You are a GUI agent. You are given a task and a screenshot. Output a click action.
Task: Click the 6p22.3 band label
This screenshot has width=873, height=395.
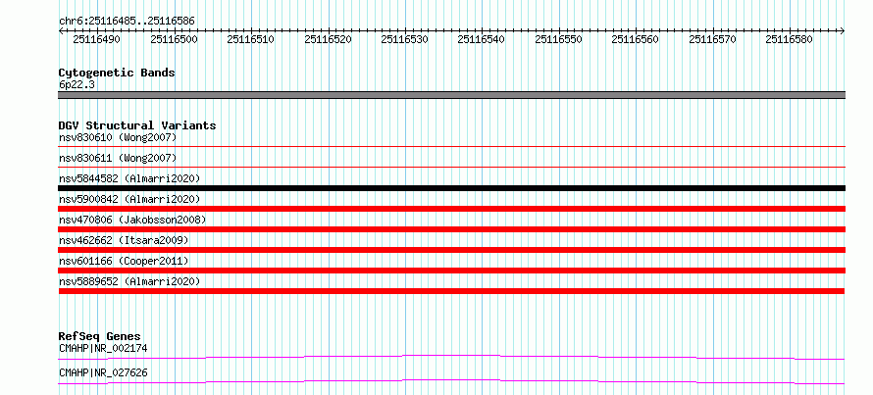pyautogui.click(x=75, y=84)
